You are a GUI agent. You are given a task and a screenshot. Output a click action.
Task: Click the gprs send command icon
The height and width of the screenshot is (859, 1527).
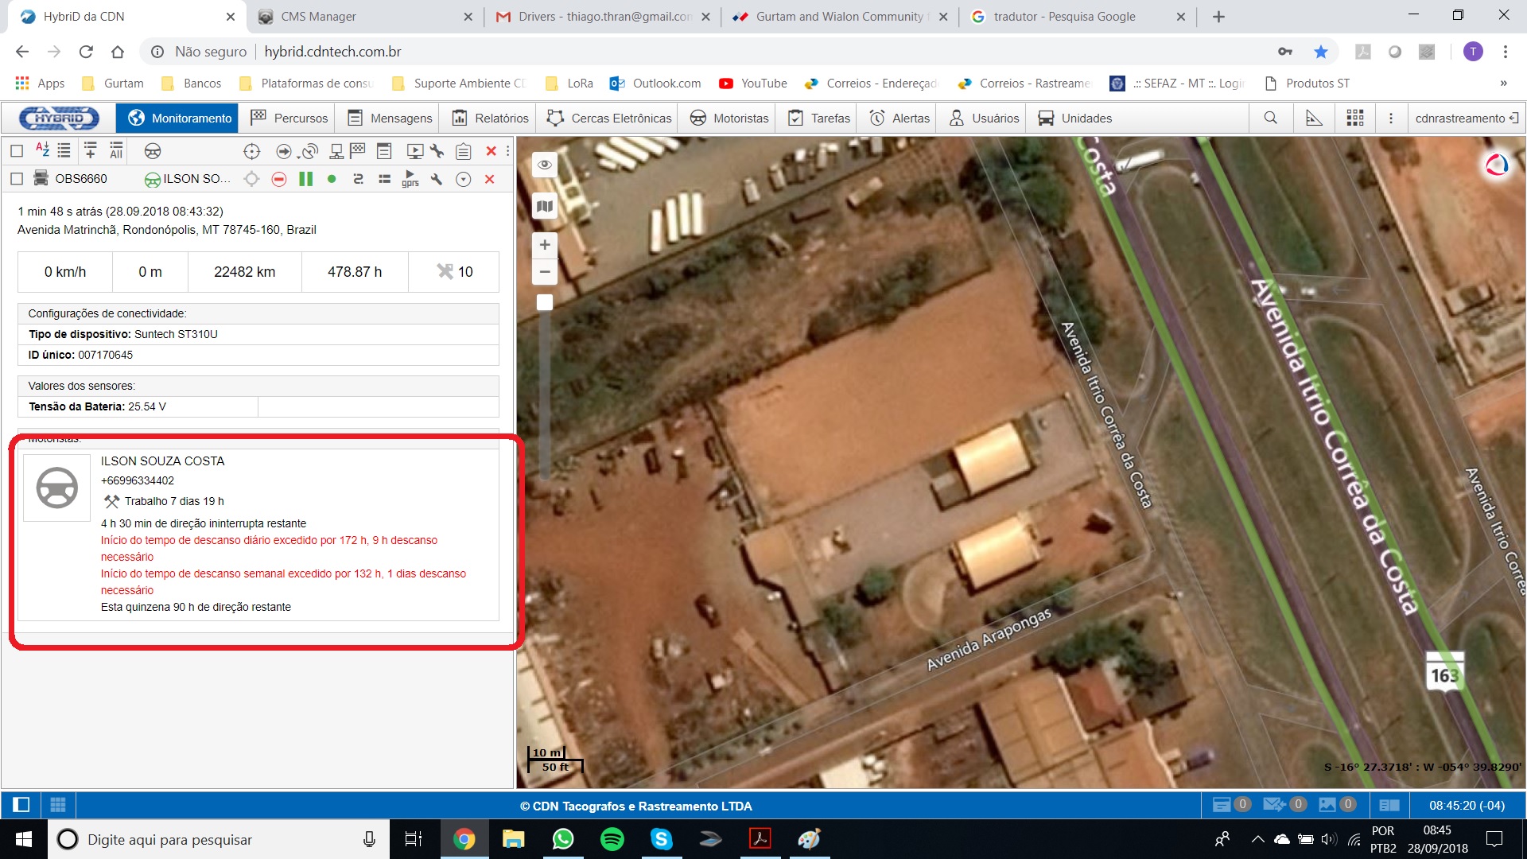(x=410, y=180)
